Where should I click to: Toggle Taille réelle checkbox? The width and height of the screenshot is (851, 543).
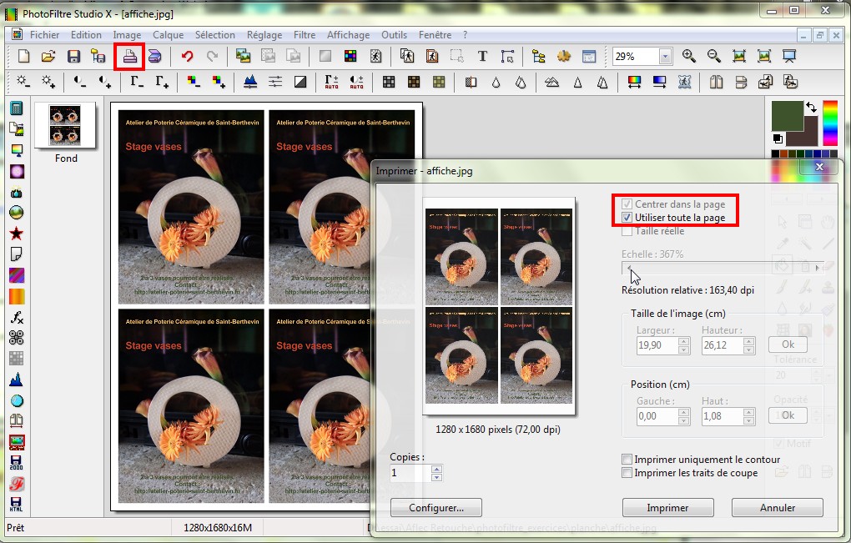tap(627, 231)
